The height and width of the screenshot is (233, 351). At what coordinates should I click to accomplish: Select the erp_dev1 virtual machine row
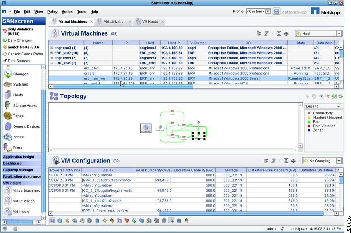click(193, 68)
